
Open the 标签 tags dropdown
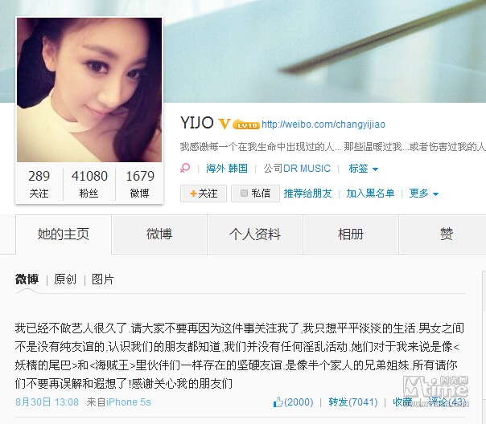pos(363,169)
